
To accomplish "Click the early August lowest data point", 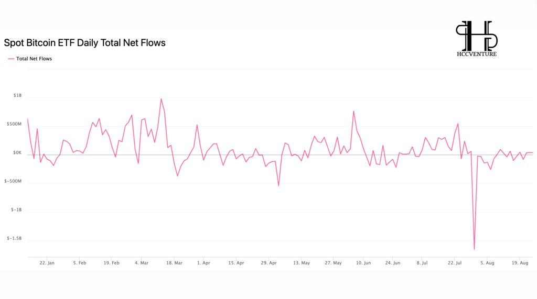I will click(x=474, y=249).
